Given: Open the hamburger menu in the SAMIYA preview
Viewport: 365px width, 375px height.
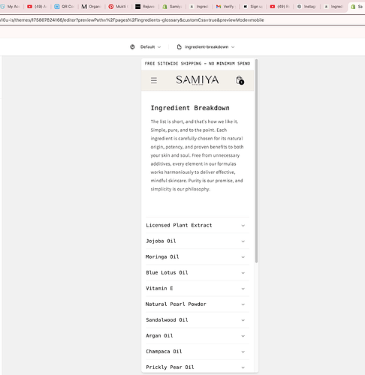Looking at the screenshot, I should (x=154, y=80).
